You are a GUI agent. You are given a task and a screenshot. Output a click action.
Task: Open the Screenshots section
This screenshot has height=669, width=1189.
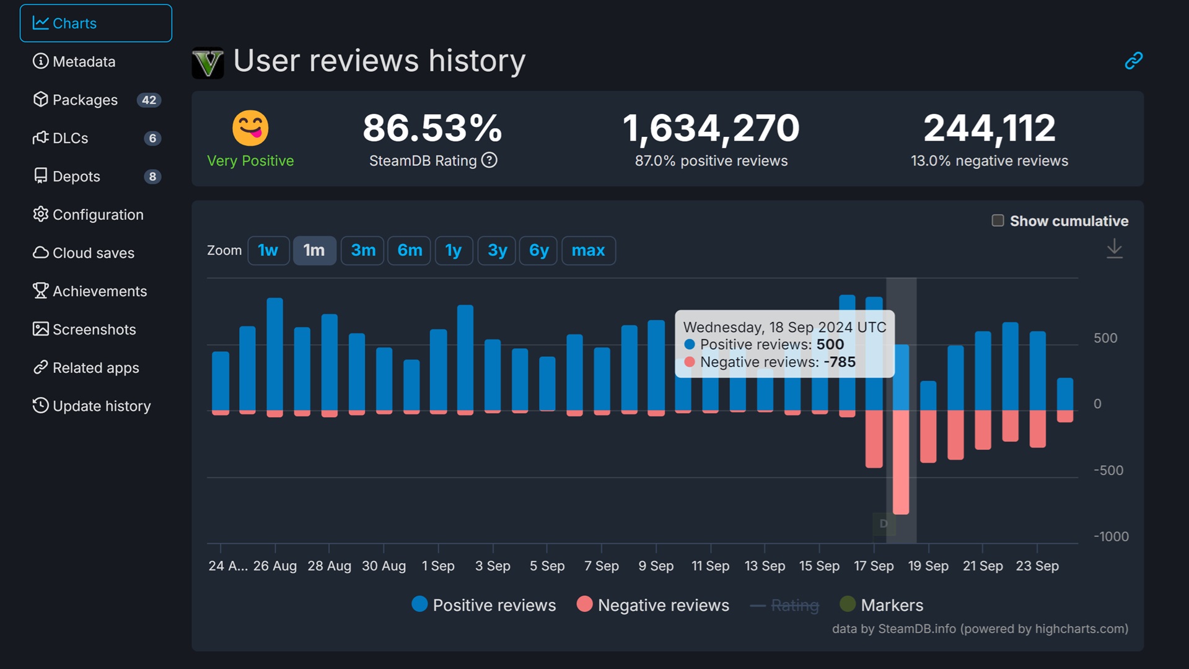(x=94, y=329)
